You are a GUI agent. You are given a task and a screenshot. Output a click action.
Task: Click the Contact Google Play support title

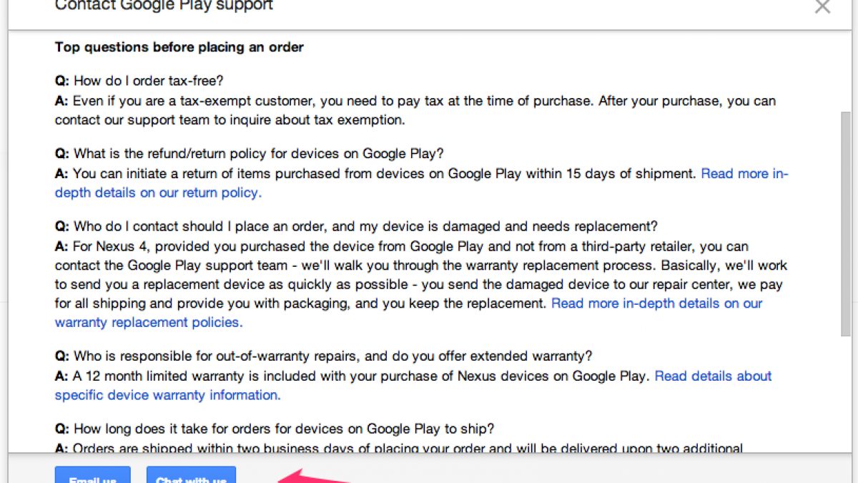click(164, 6)
